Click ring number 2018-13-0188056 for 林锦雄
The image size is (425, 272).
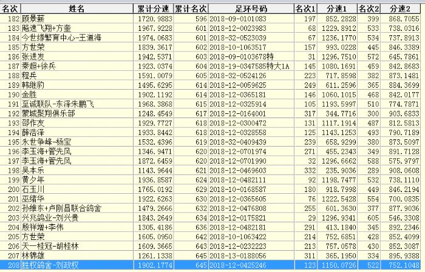tap(242, 256)
